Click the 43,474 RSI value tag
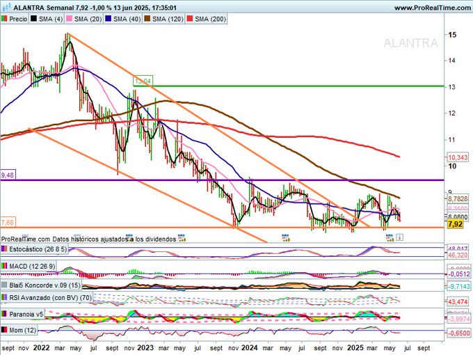This screenshot has width=473, height=355. 458,301
